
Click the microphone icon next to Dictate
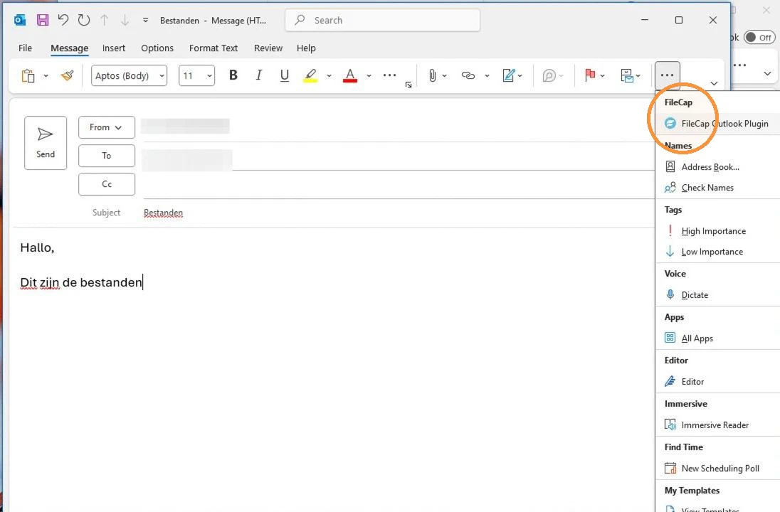pos(670,295)
